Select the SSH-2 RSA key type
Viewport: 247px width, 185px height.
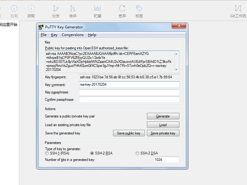point(92,153)
